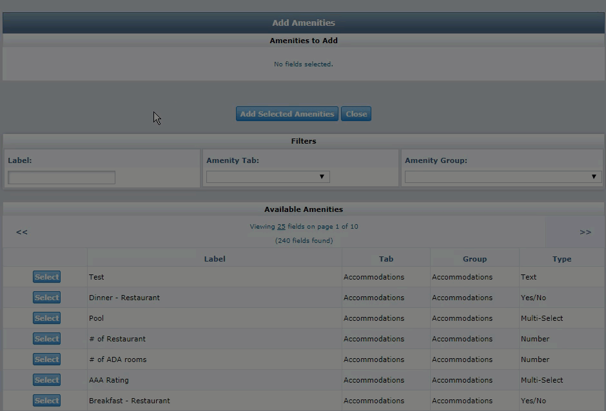The width and height of the screenshot is (606, 411).
Task: Open the Amenity Tab dropdown
Action: coord(268,177)
